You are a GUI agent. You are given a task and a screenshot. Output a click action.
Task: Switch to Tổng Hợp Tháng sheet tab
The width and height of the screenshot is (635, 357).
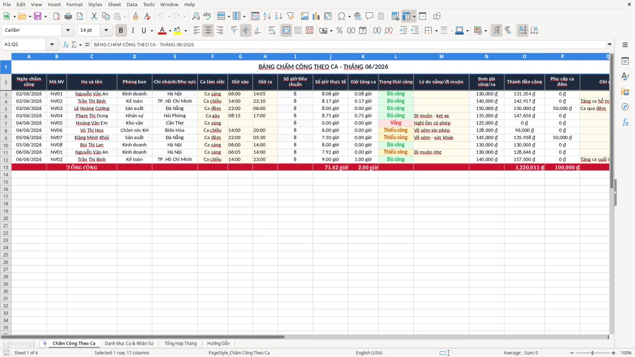tap(180, 343)
